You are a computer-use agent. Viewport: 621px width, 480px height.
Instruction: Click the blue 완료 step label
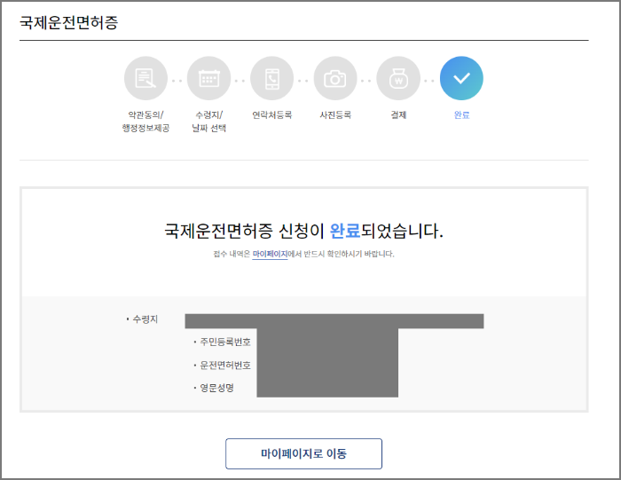click(x=462, y=114)
